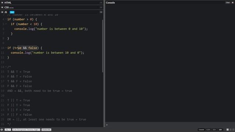Fold the nested if at line 5

click(x=6, y=24)
